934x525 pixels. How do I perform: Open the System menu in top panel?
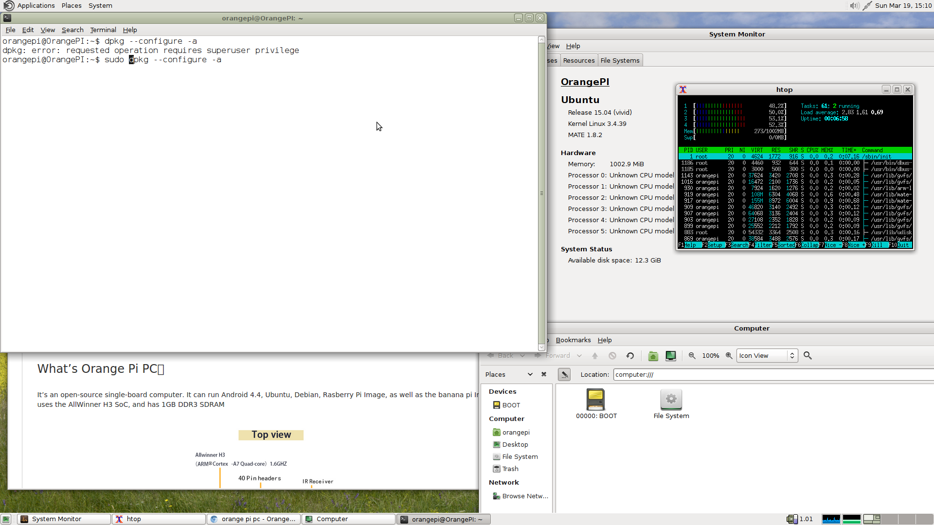[100, 6]
